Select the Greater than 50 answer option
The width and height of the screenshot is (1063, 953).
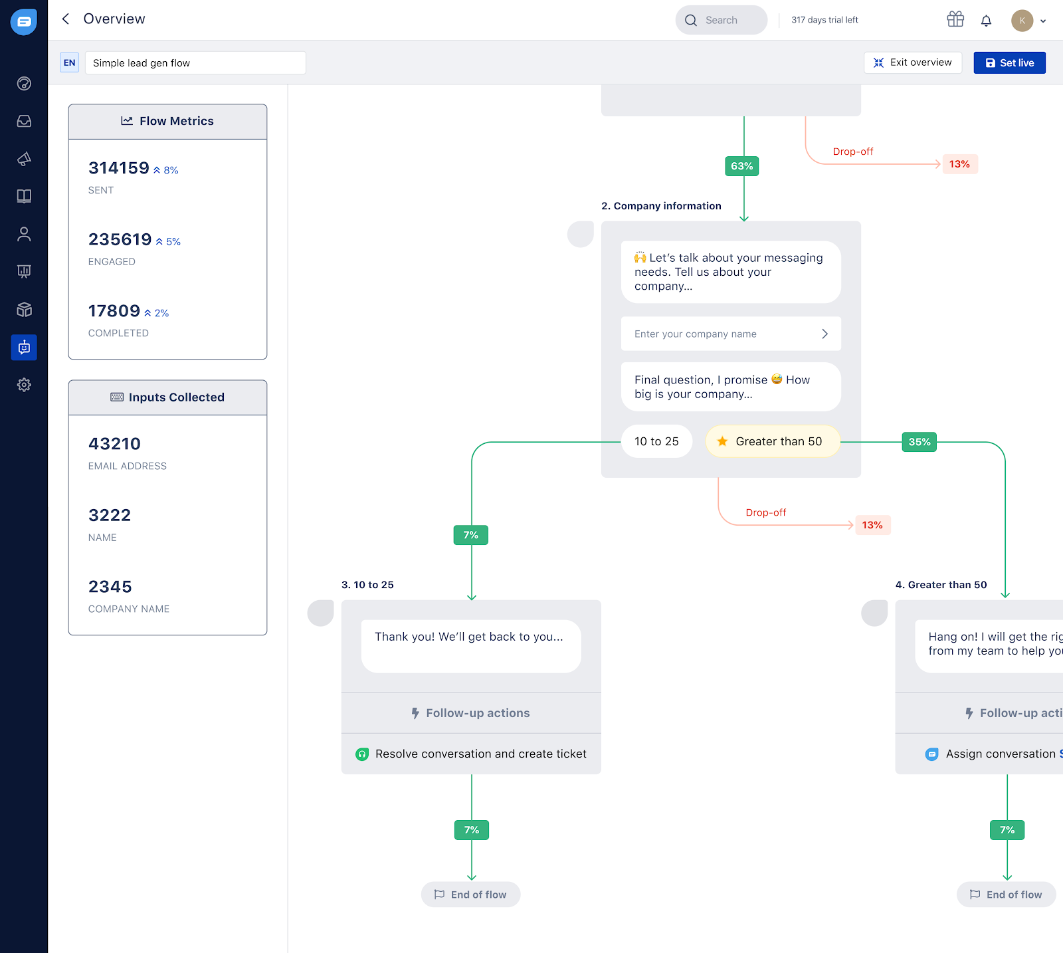[772, 441]
